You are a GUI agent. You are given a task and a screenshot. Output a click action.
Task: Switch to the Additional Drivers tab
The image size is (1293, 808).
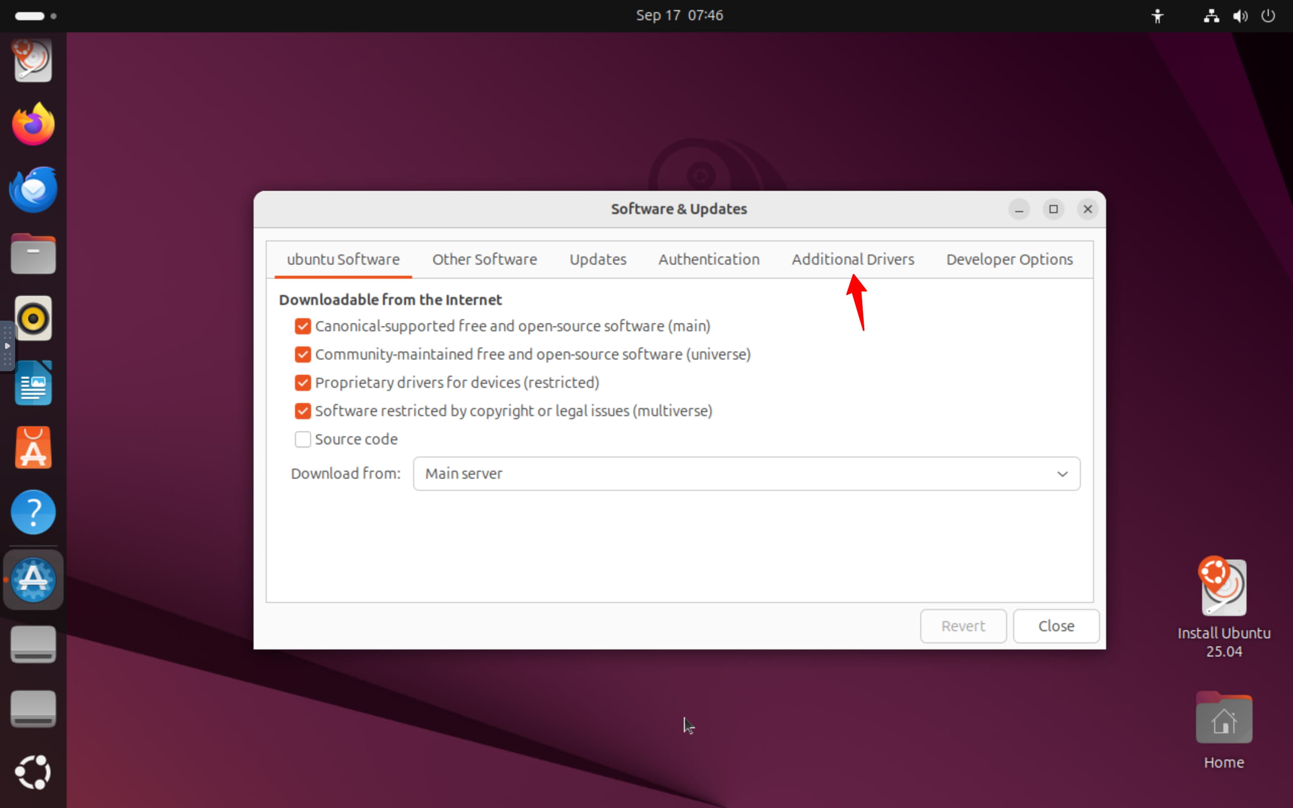coord(853,260)
